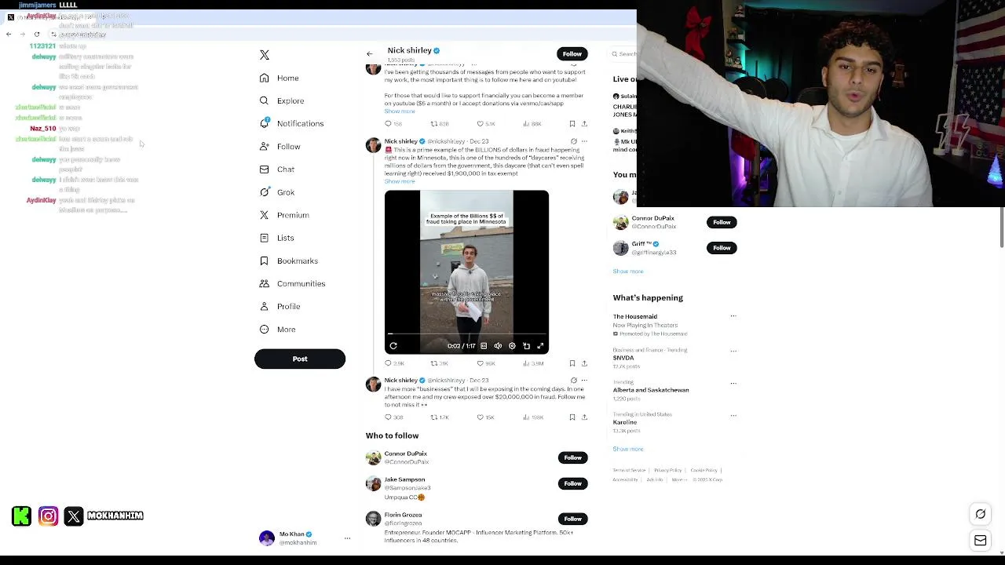Click the Profile person icon
Viewport: 1005px width, 565px height.
tap(265, 306)
